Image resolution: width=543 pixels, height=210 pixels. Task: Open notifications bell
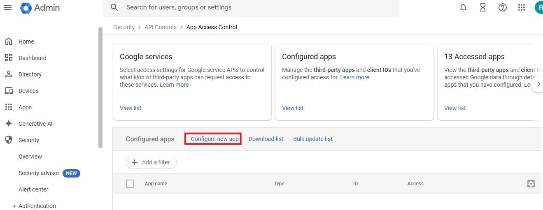pyautogui.click(x=463, y=7)
